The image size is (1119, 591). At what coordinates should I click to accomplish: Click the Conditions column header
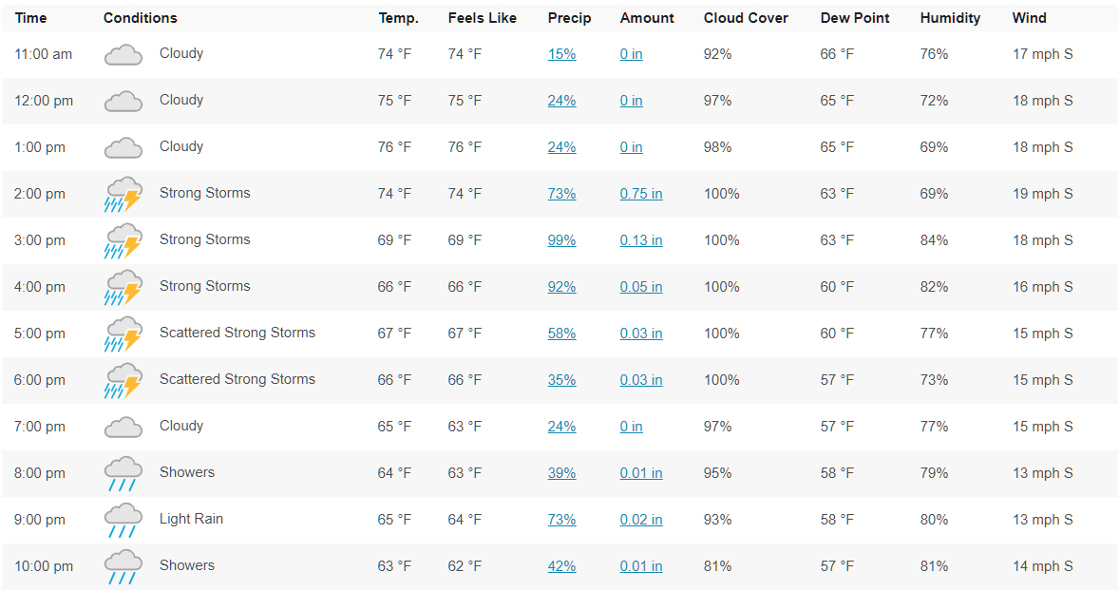[x=140, y=18]
